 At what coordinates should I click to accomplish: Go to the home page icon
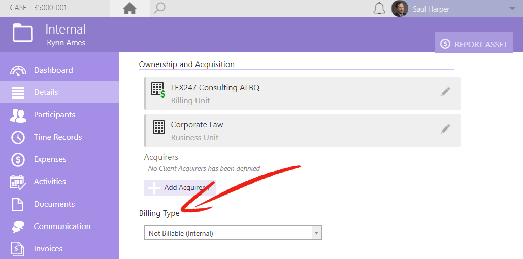pos(130,8)
